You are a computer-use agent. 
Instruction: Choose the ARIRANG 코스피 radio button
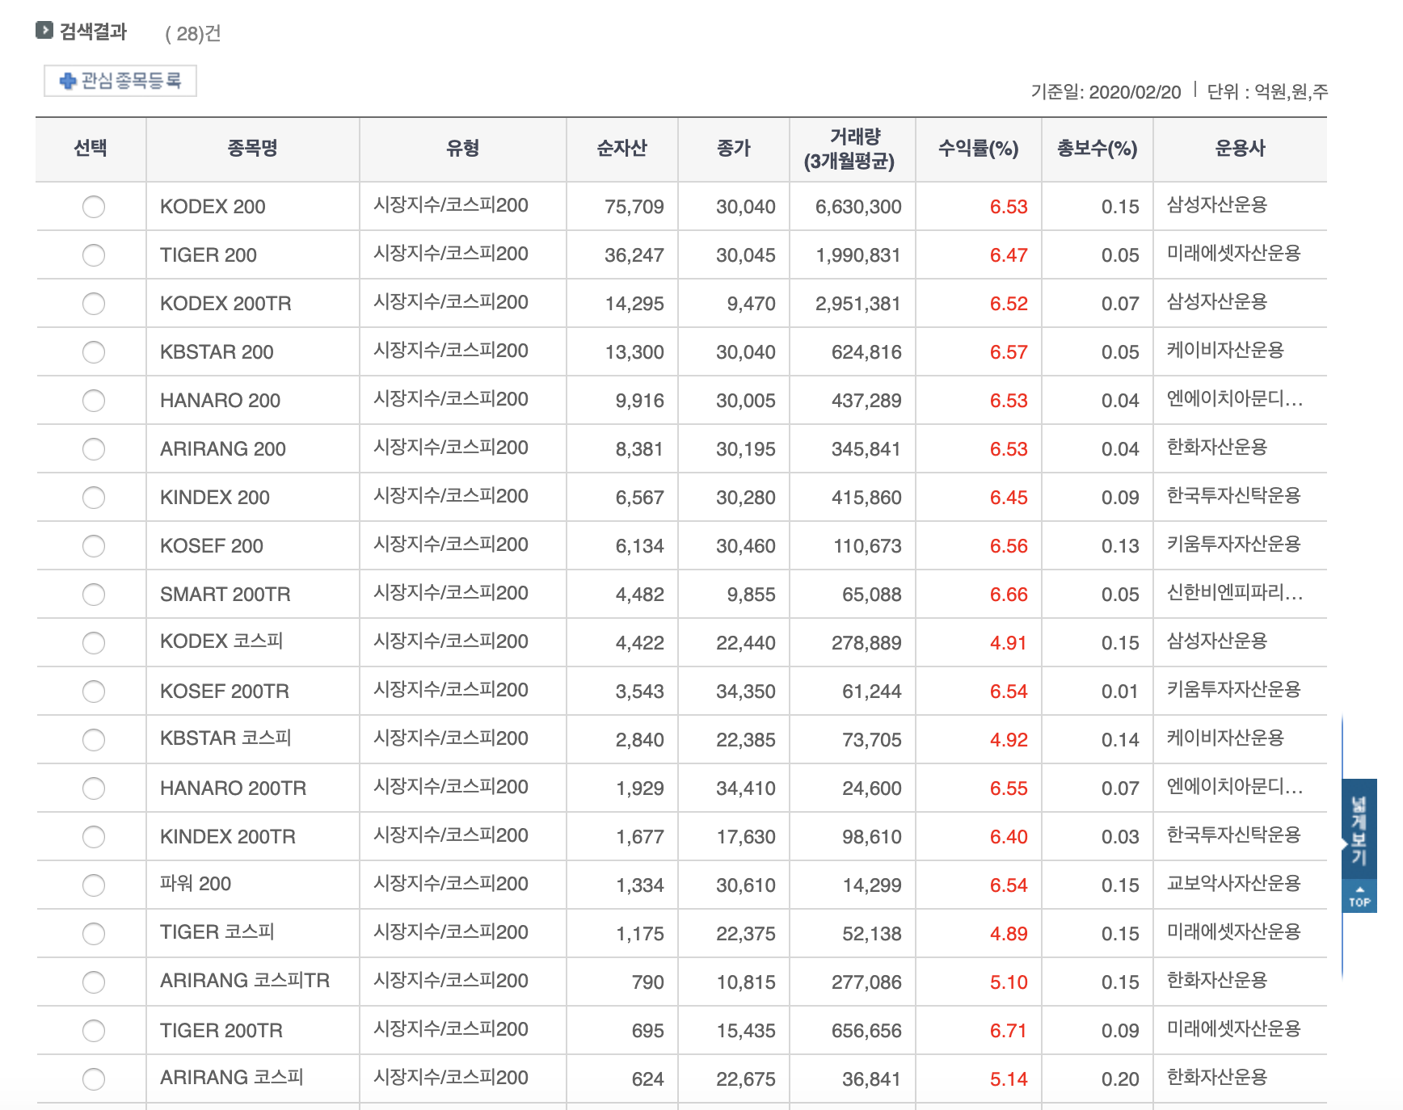(94, 1079)
